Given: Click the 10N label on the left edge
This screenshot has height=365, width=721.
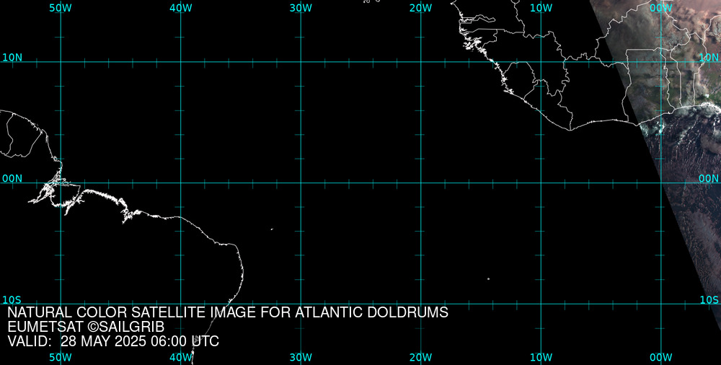Looking at the screenshot, I should click(x=12, y=58).
